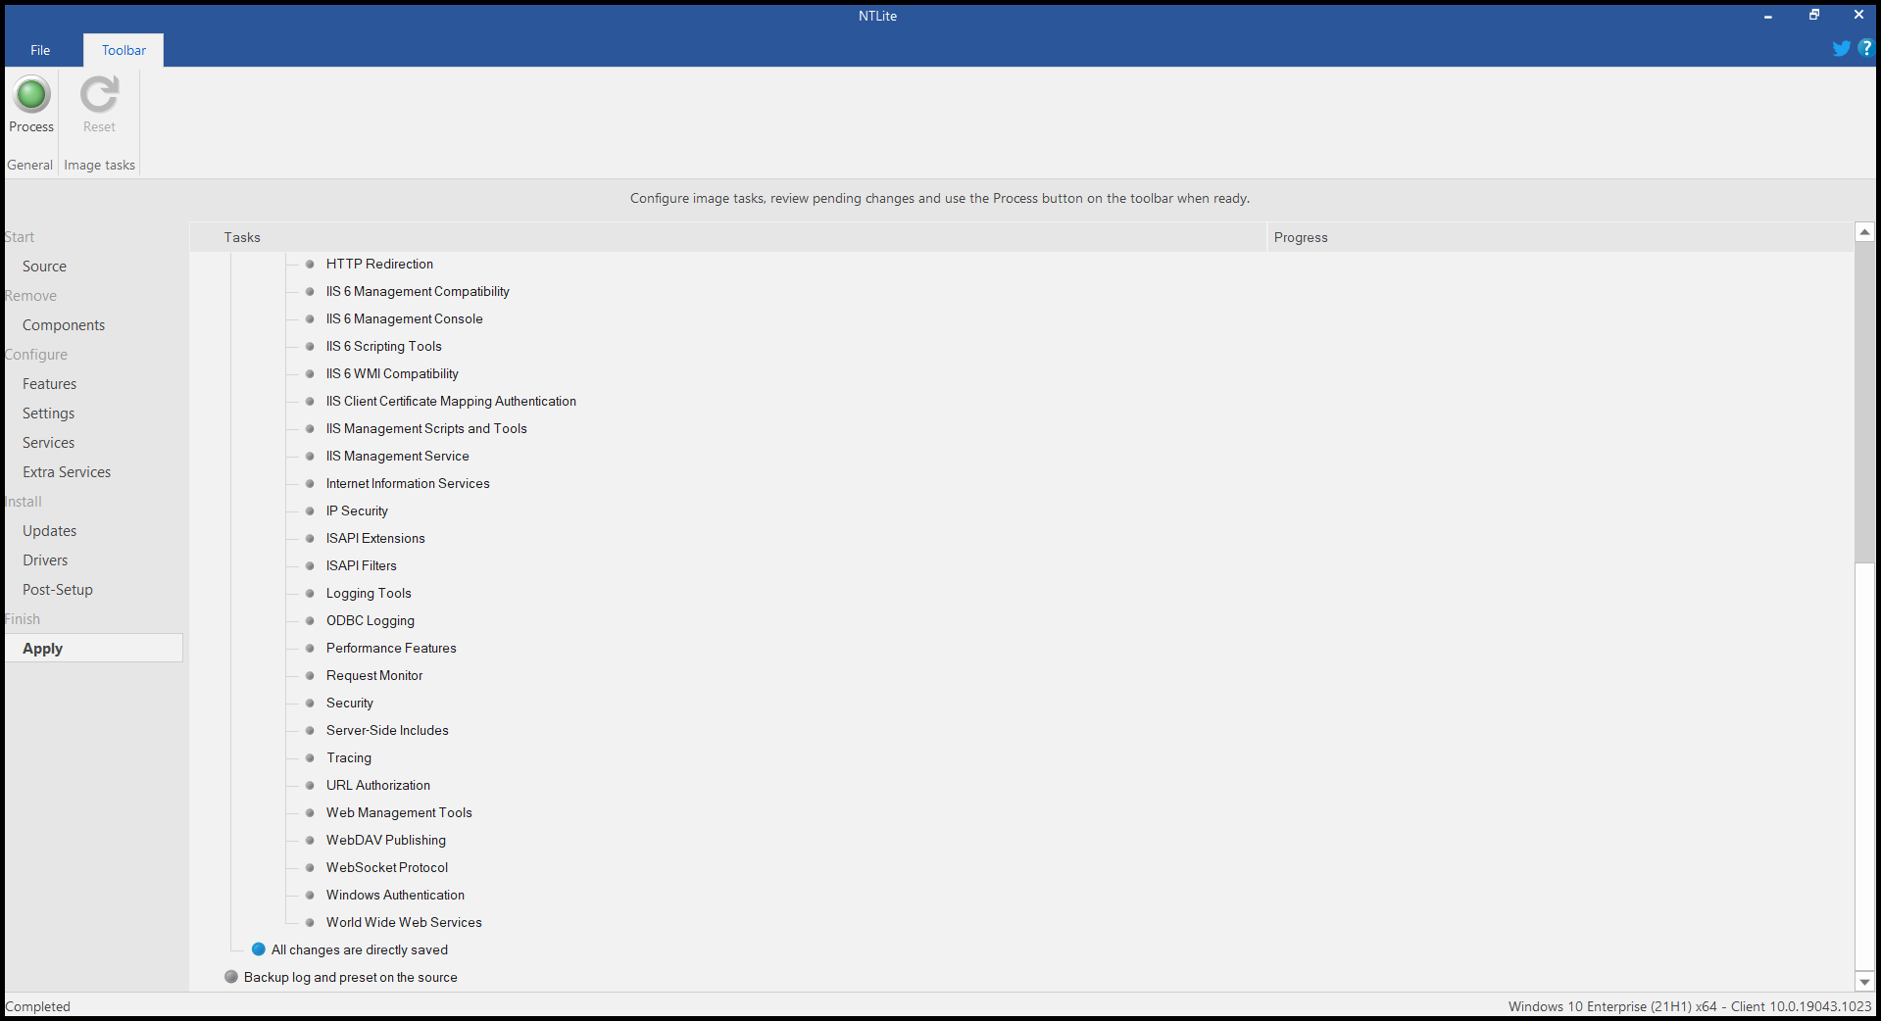The width and height of the screenshot is (1881, 1021).
Task: Select Server-Side Includes row
Action: coord(387,730)
